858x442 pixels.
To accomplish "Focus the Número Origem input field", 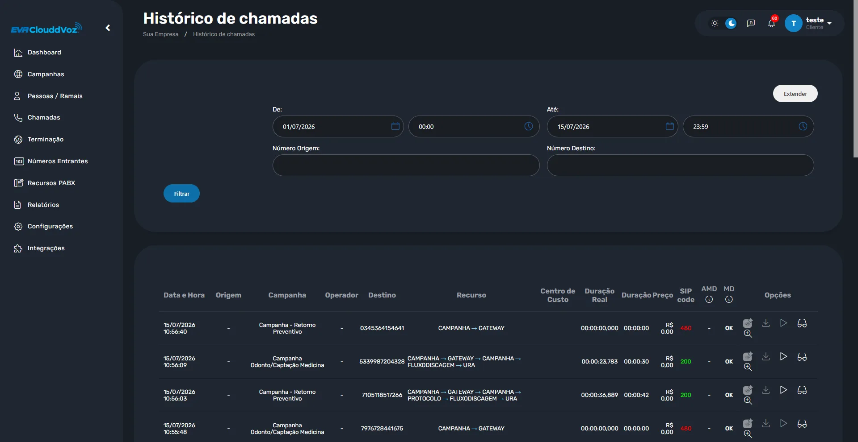I will pyautogui.click(x=406, y=165).
